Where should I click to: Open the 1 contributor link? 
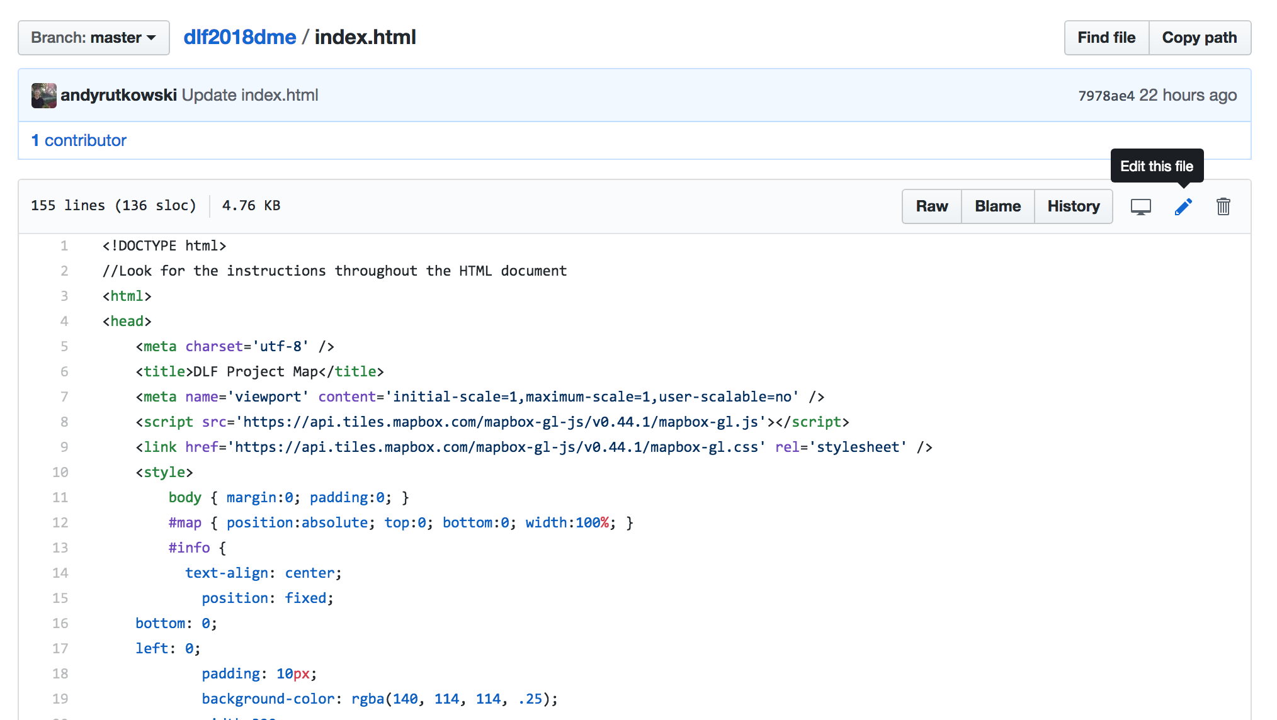tap(79, 140)
